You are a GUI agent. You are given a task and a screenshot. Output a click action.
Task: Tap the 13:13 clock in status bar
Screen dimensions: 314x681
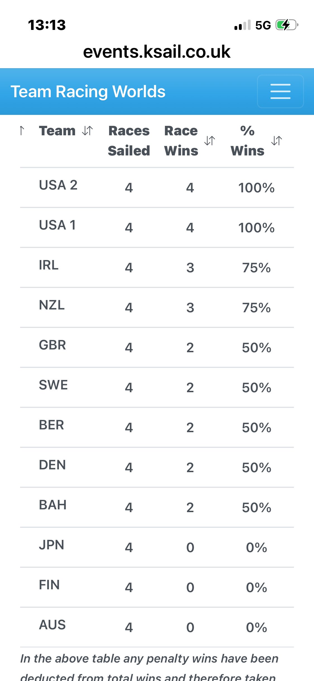tap(47, 25)
